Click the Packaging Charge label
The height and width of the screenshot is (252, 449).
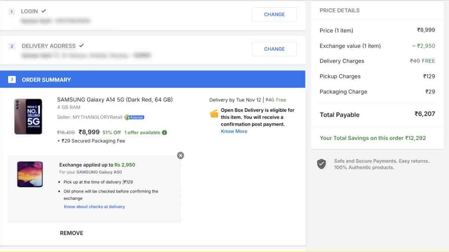[343, 92]
